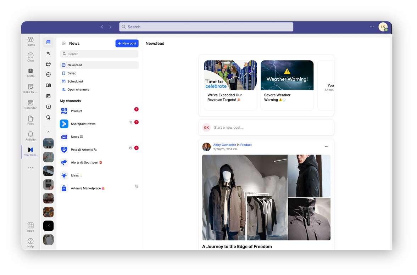417x275 pixels.
Task: Toggle the News panel collapse icon
Action: (x=64, y=43)
